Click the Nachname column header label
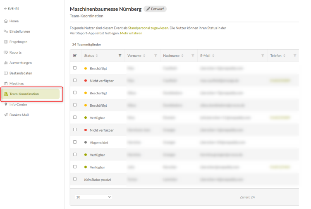Image resolution: width=311 pixels, height=209 pixels. (171, 55)
